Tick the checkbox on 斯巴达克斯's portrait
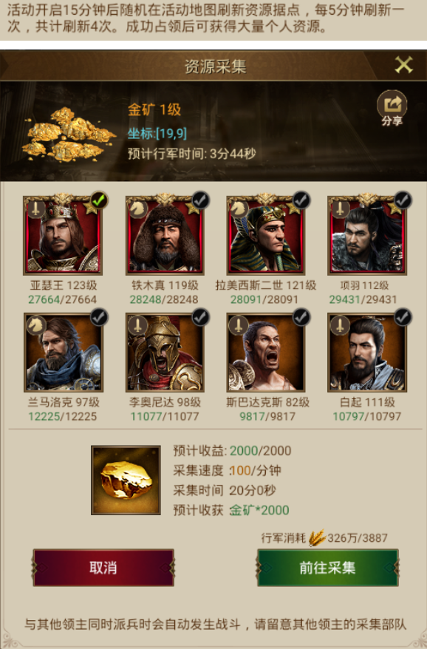427x649 pixels. pos(301,317)
